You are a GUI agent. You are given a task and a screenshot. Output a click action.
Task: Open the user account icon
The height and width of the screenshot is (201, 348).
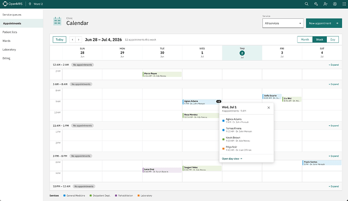coord(335,4)
